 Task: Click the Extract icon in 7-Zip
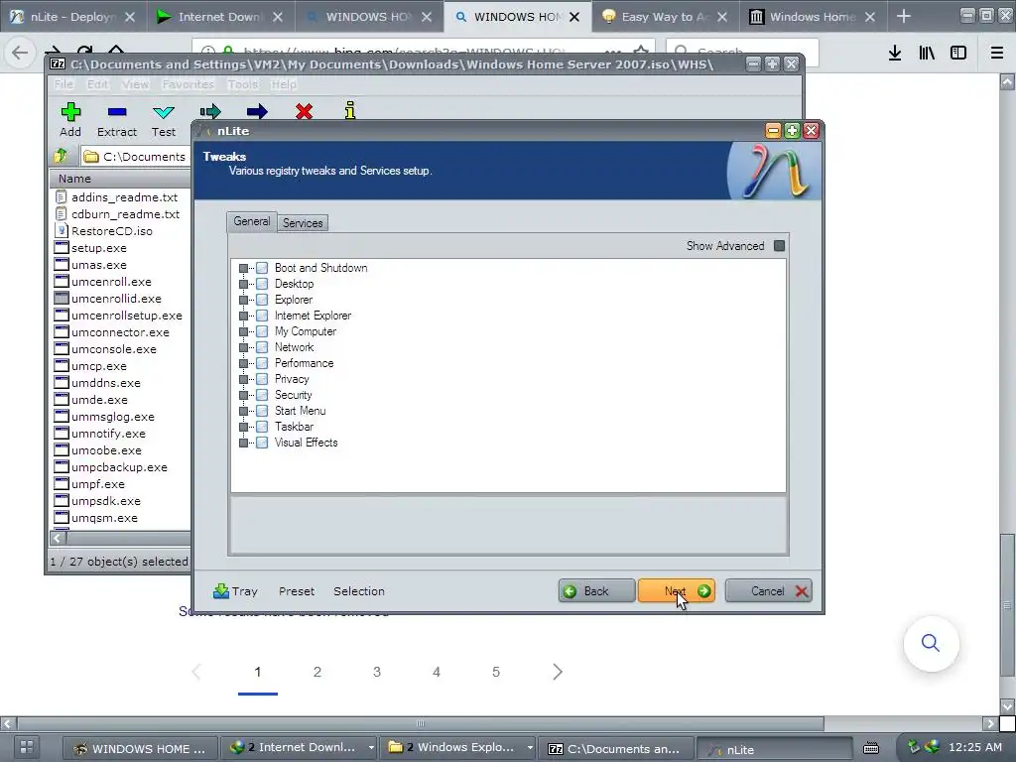point(117,112)
